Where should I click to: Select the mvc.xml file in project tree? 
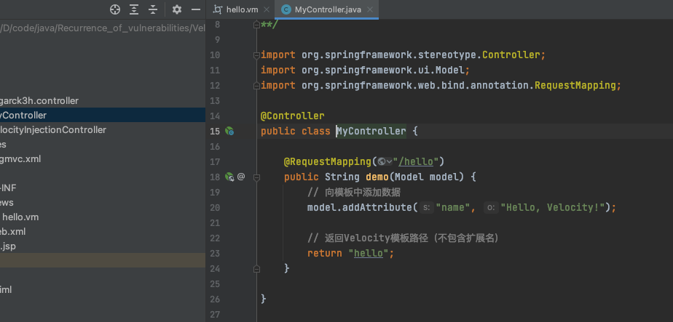[20, 159]
